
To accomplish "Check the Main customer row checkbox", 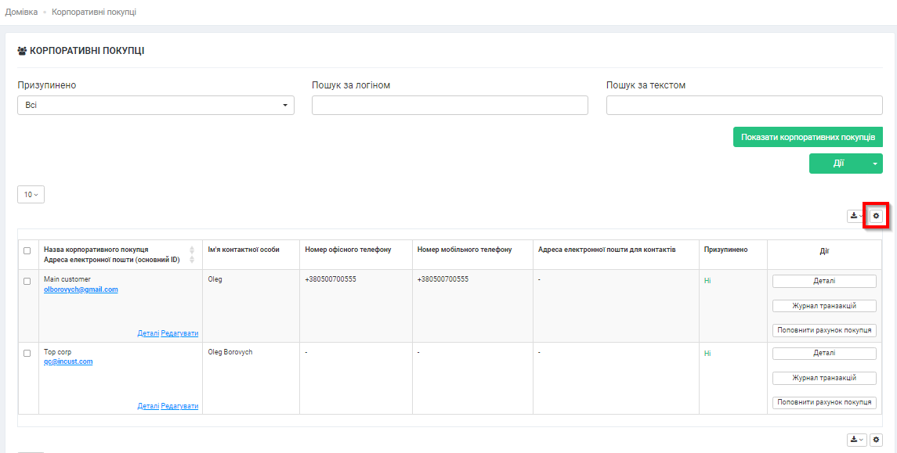I will point(27,281).
